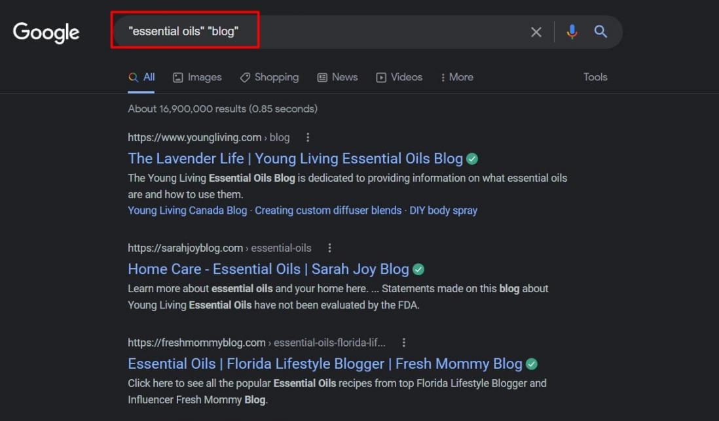Clear the search box with X
Screen dimensions: 719x421
coord(536,32)
